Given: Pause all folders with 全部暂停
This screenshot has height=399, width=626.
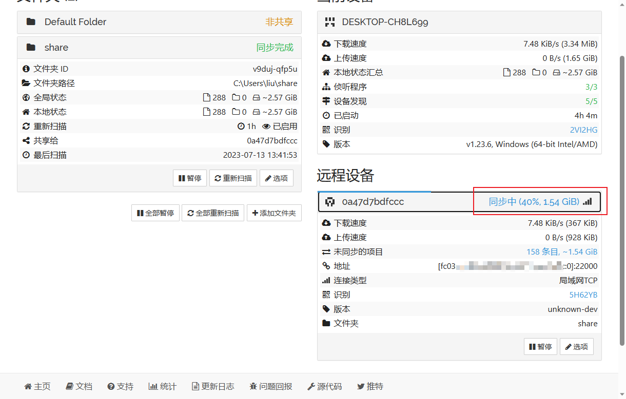Looking at the screenshot, I should [155, 213].
